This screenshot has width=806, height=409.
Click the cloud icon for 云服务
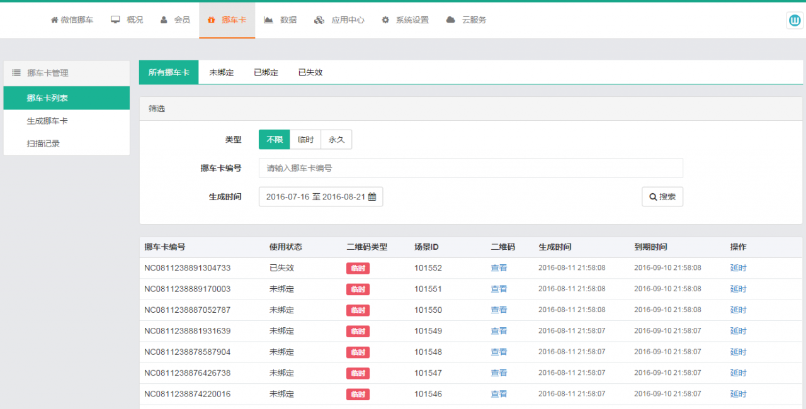point(450,20)
